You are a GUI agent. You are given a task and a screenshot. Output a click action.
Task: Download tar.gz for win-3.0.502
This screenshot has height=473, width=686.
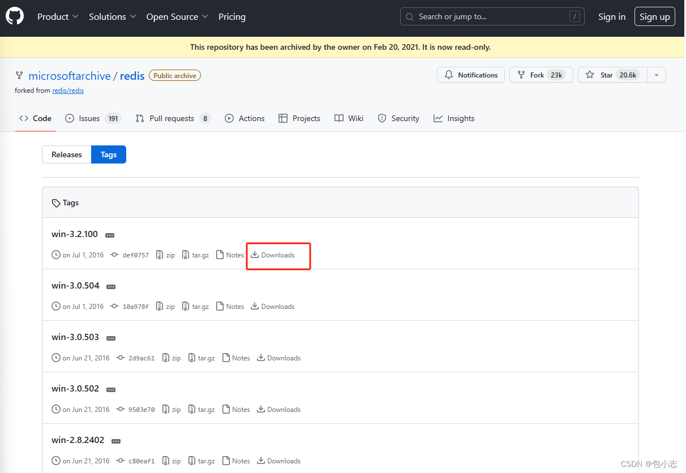[201, 410]
